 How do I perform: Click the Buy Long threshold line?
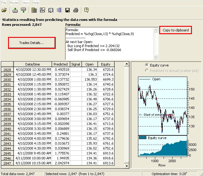tap(94, 46)
